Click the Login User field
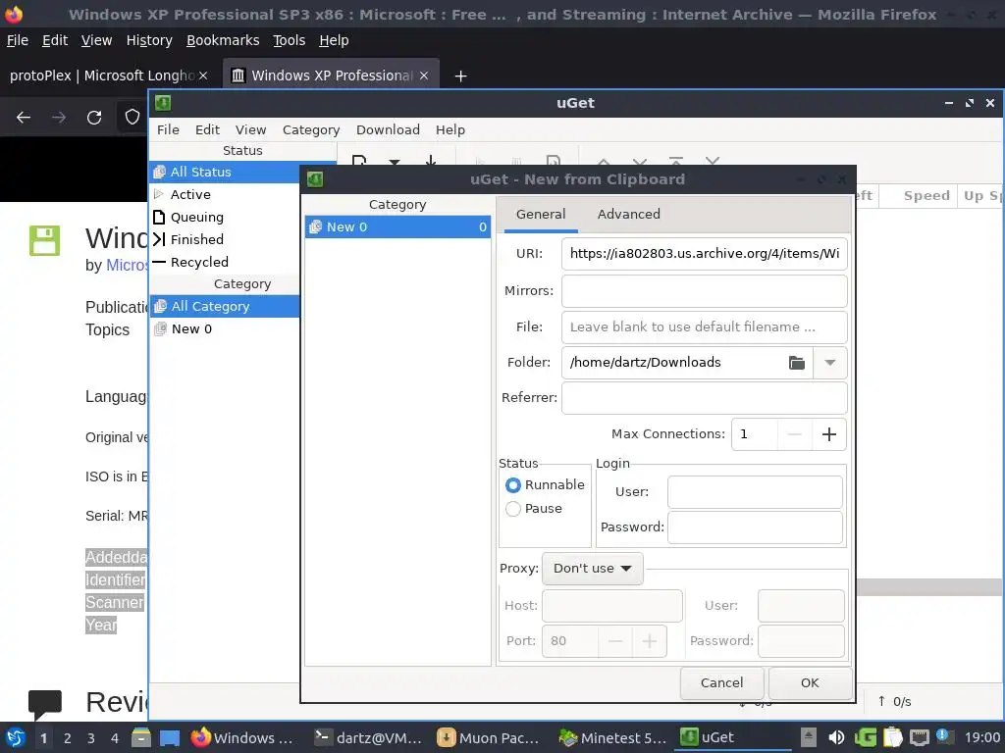The image size is (1005, 753). click(755, 492)
